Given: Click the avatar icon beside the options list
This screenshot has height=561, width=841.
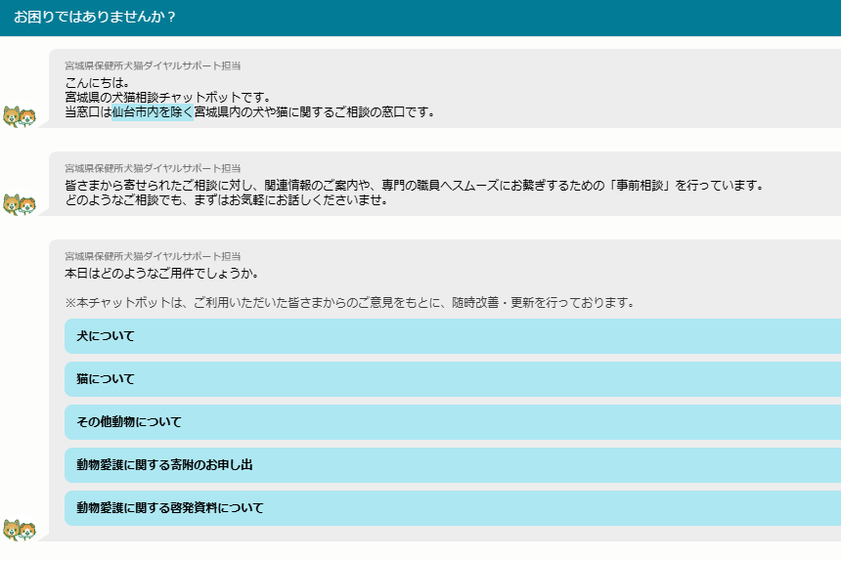Looking at the screenshot, I should [20, 531].
